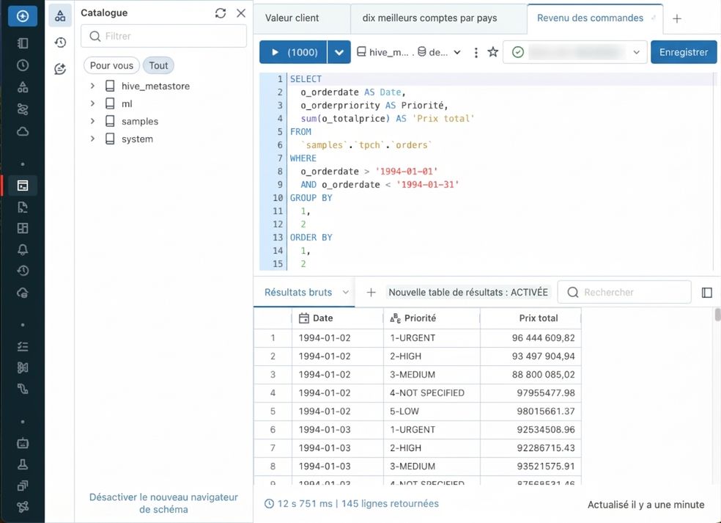This screenshot has width=721, height=523.
Task: Open Recents clock icon in left sidebar
Action: point(23,65)
